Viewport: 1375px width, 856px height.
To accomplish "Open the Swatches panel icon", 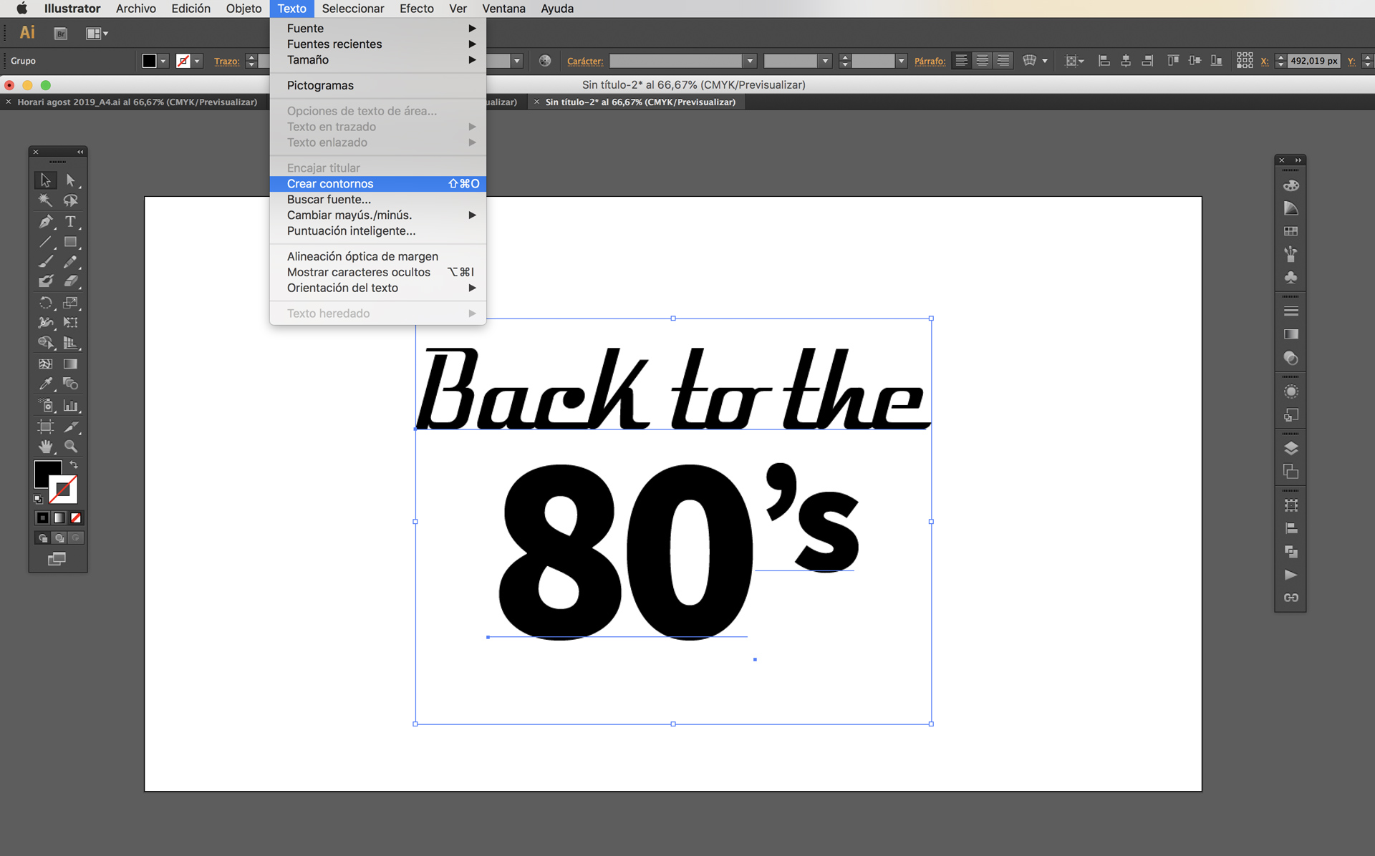I will (1290, 231).
